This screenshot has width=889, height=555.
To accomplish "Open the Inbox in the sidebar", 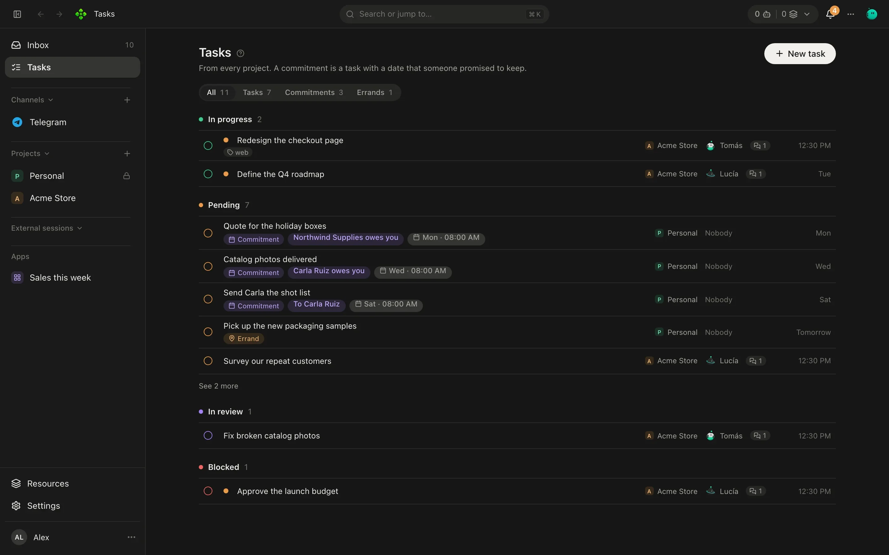I will coord(72,45).
